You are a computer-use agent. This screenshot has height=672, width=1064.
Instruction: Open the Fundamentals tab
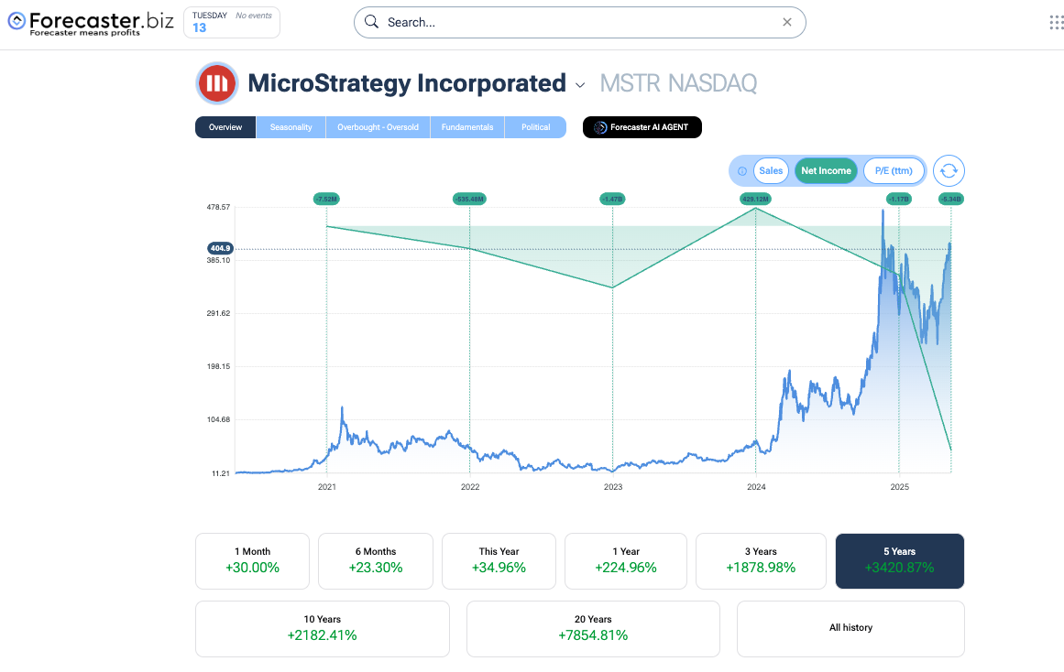[467, 127]
